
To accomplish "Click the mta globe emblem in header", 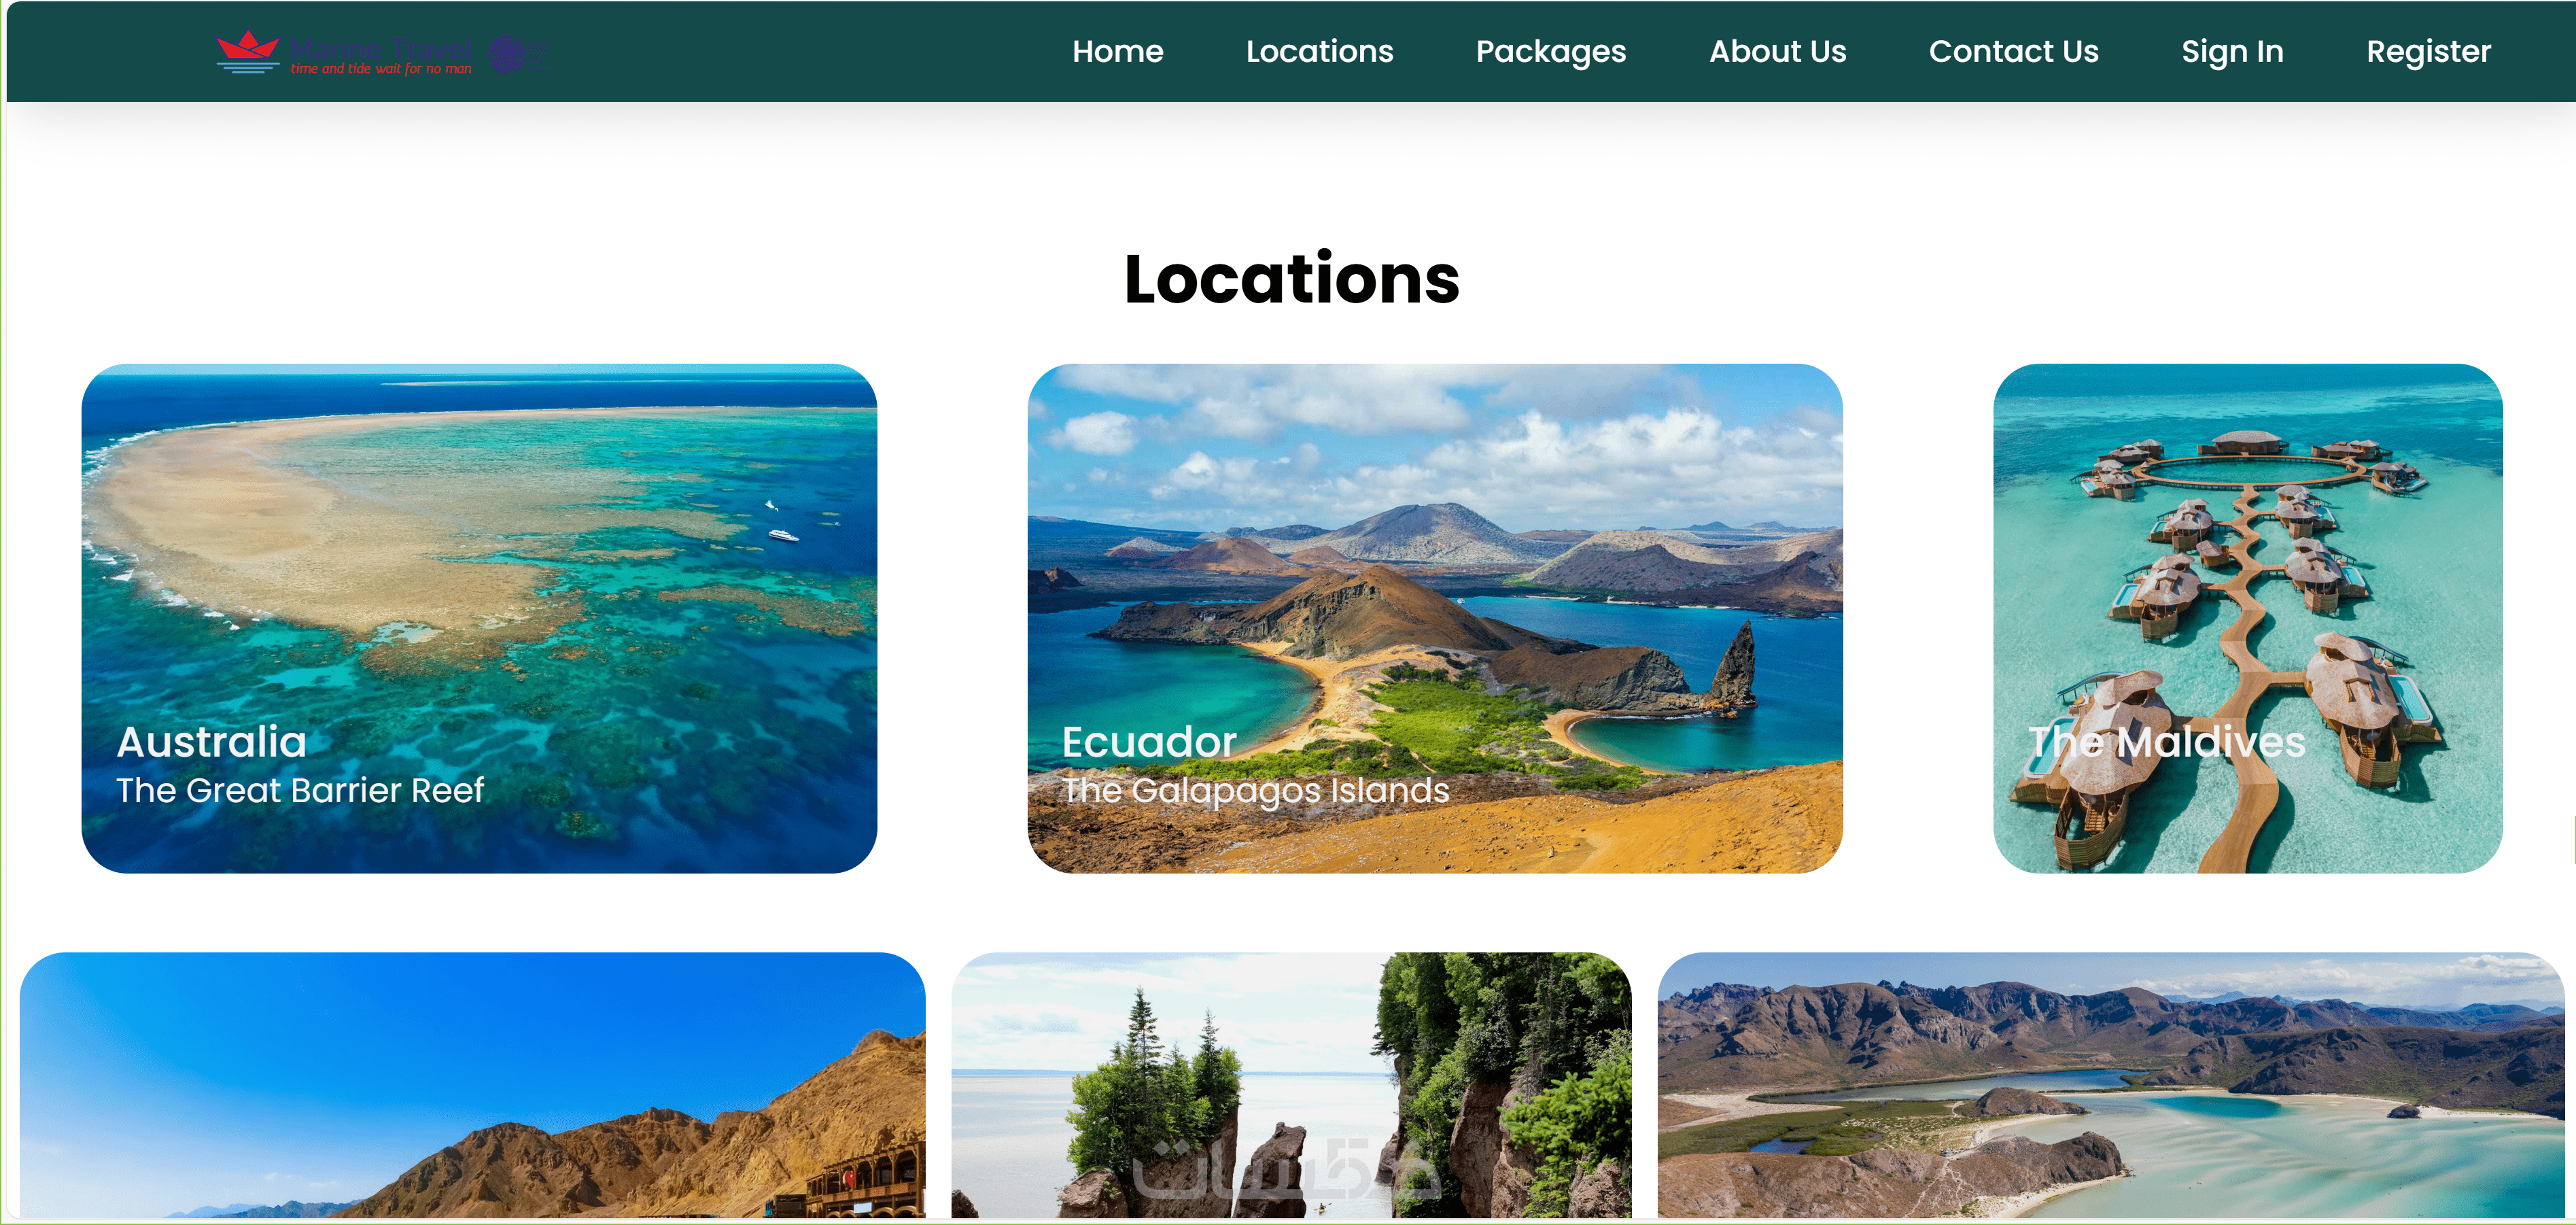I will [508, 54].
